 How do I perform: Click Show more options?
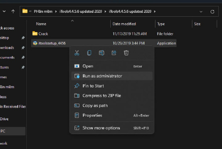(112, 128)
